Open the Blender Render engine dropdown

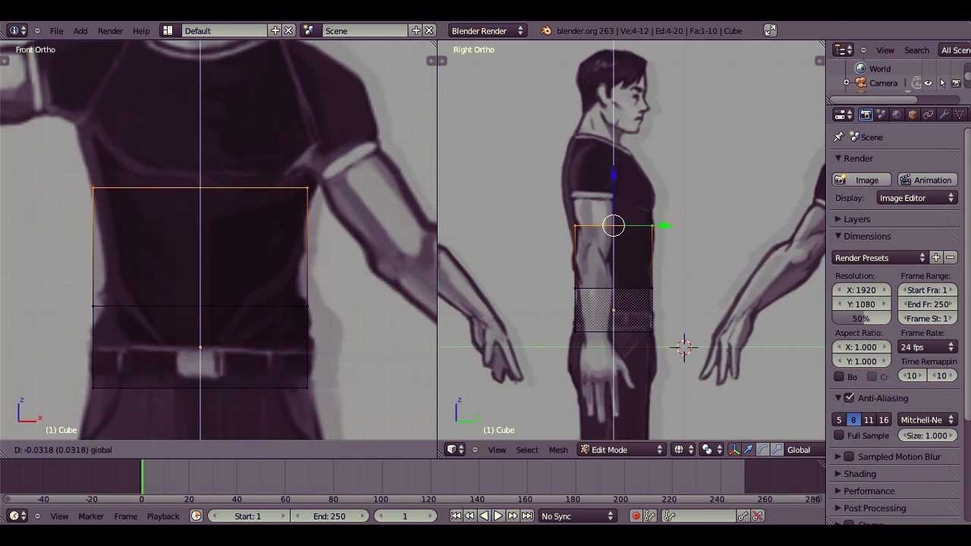click(486, 31)
